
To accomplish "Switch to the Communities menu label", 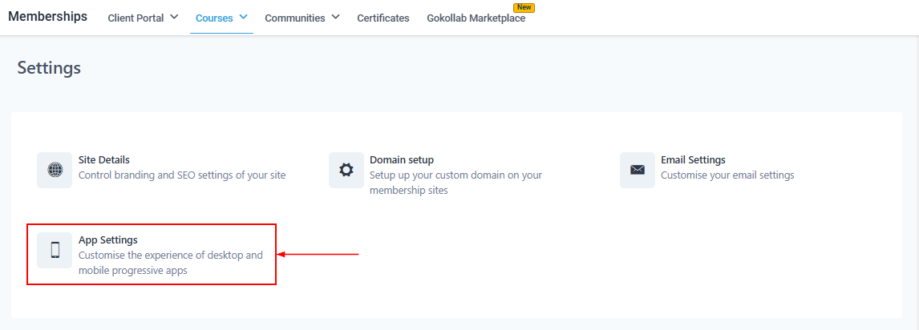I will pyautogui.click(x=295, y=18).
